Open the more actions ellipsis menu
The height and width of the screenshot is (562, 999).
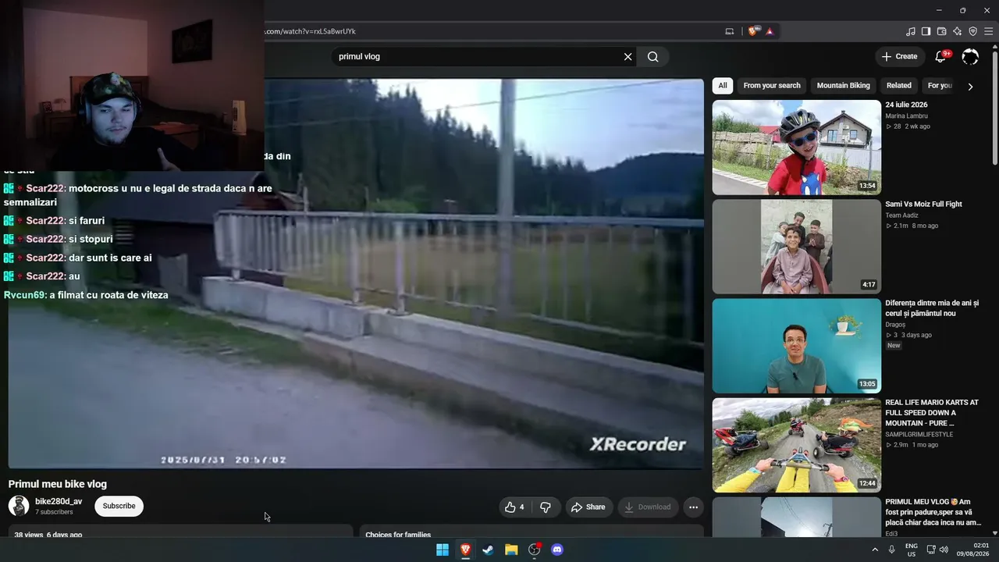[x=693, y=507]
